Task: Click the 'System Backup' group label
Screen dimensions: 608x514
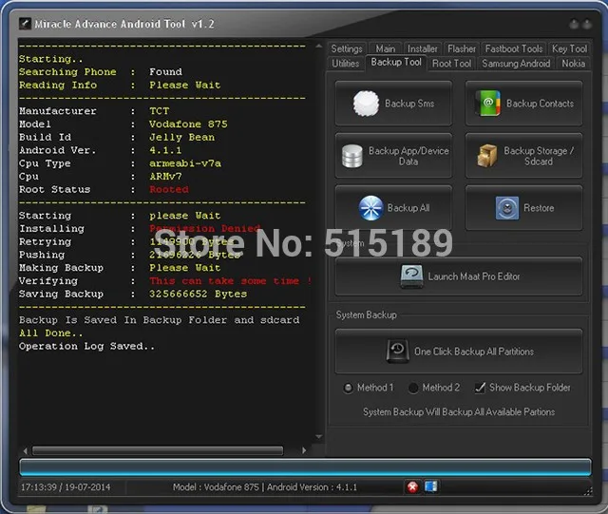Action: pyautogui.click(x=366, y=315)
